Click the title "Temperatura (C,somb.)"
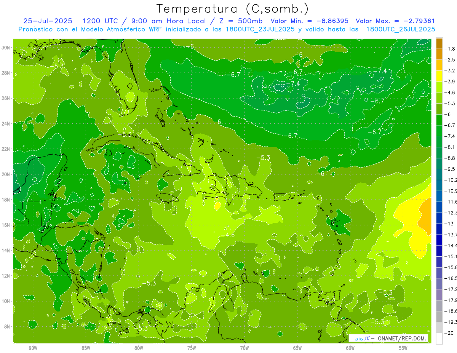The image size is (457, 353). [233, 9]
